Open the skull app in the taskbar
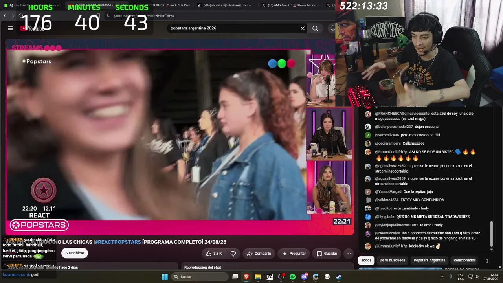Viewport: 503px width, 283px height. (x=327, y=277)
